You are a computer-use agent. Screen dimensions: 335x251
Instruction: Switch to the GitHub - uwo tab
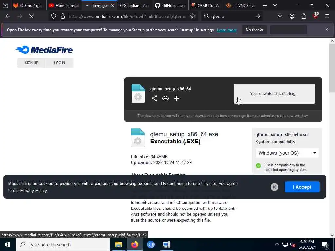[x=170, y=5]
